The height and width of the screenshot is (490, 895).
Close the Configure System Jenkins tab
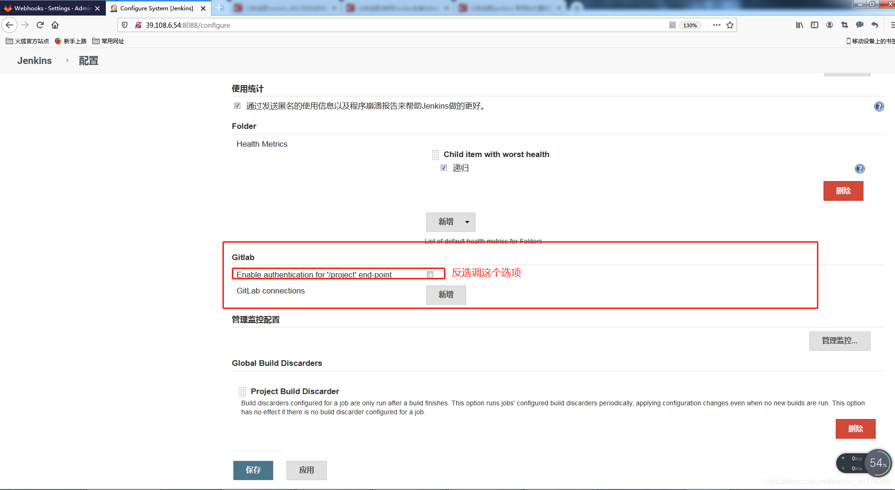(203, 8)
